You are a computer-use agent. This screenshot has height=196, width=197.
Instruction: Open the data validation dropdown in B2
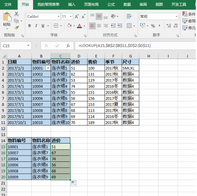tap(48, 68)
